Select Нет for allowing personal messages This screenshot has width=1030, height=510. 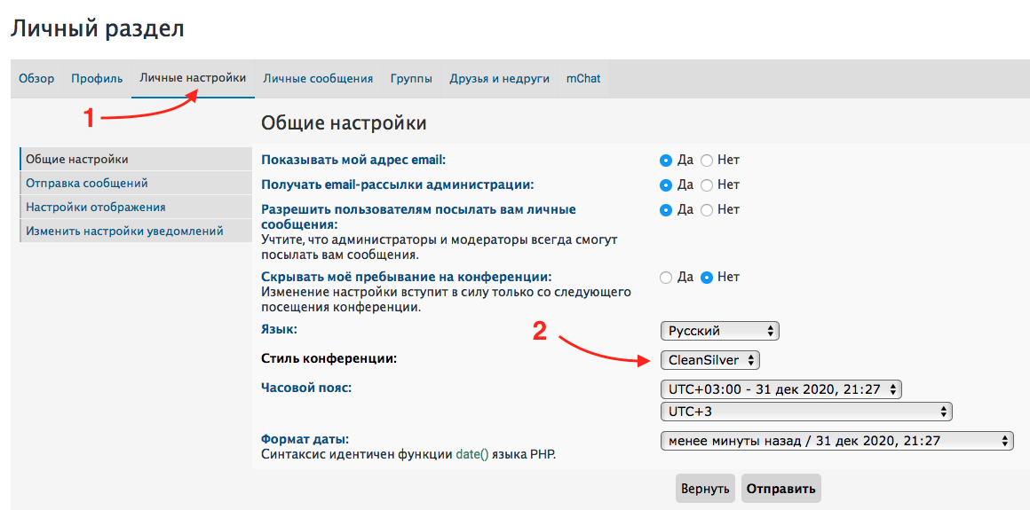[x=707, y=210]
